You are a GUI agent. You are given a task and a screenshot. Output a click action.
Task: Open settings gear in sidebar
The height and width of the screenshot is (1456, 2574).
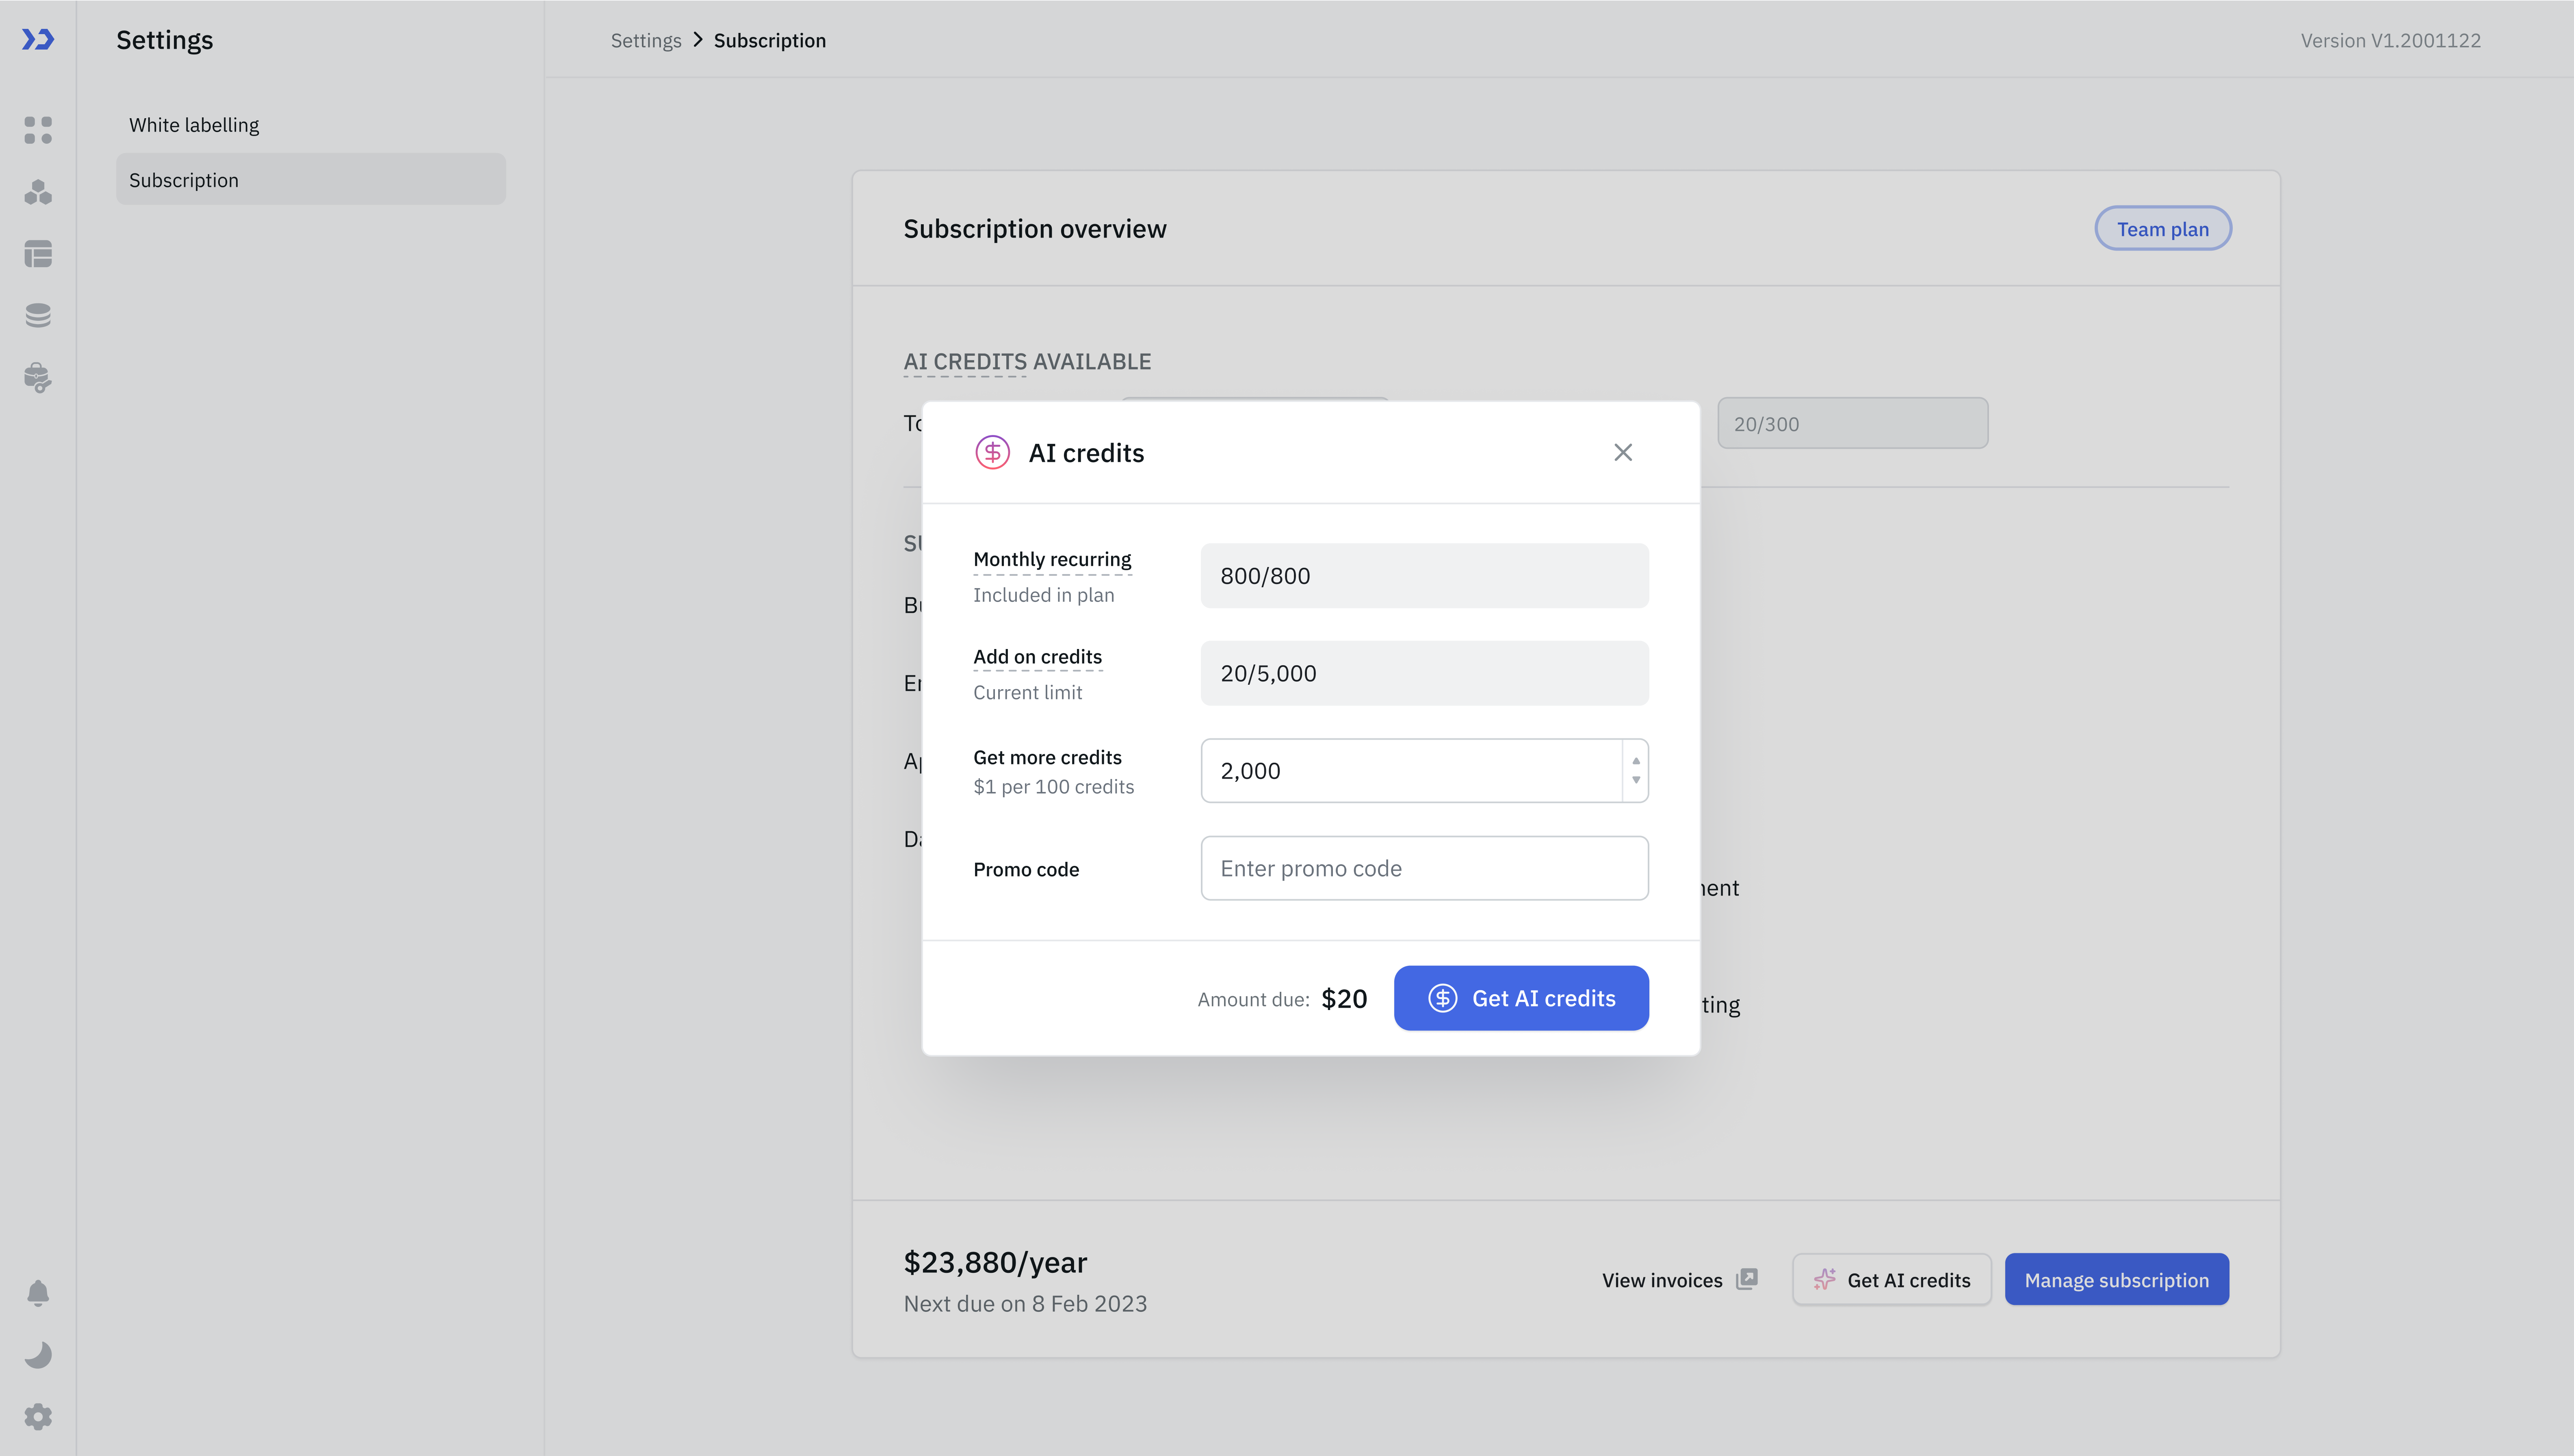[38, 1417]
